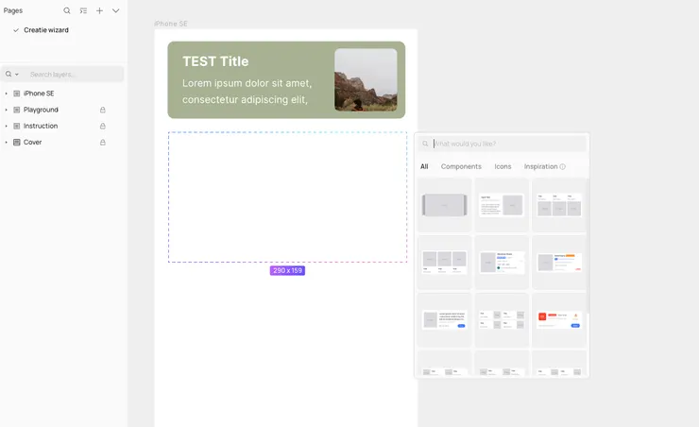Switch to the Components tab
Image resolution: width=699 pixels, height=427 pixels.
(461, 166)
